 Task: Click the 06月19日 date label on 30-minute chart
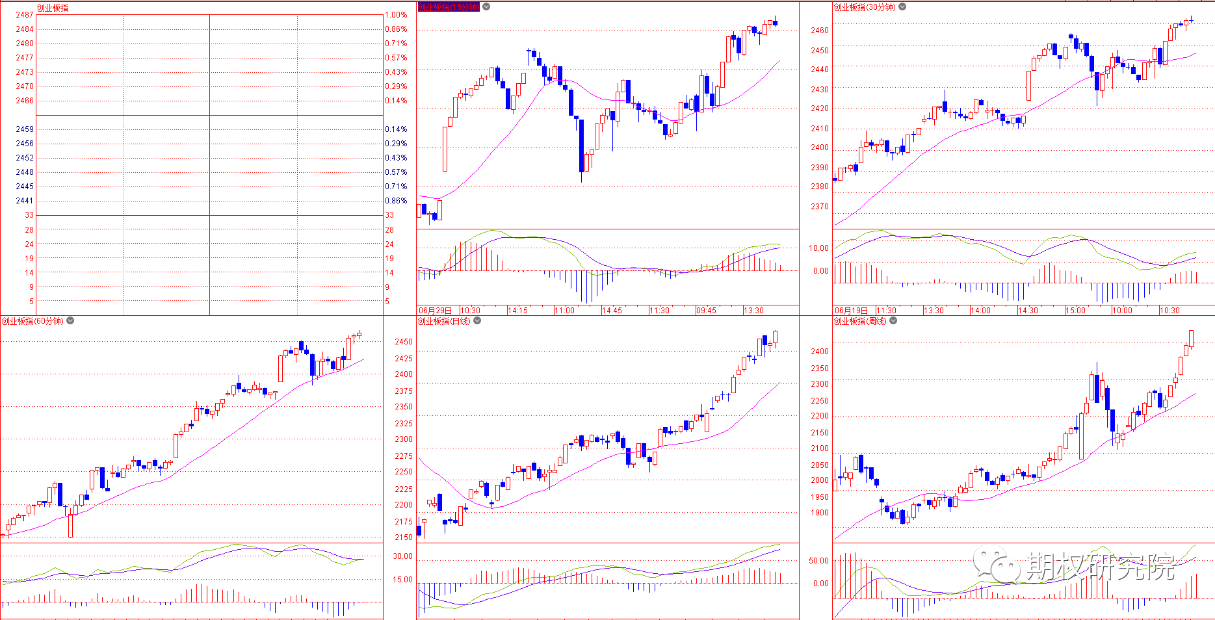click(x=851, y=311)
